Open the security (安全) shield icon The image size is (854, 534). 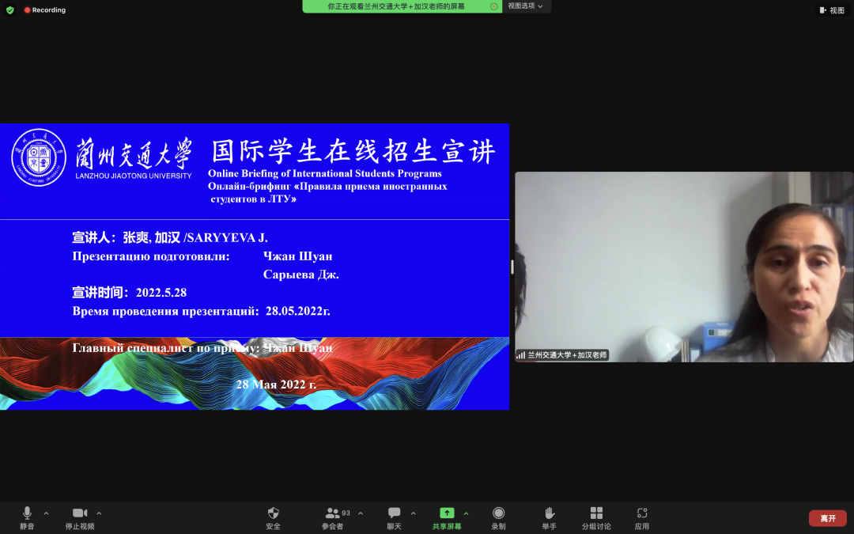point(274,513)
